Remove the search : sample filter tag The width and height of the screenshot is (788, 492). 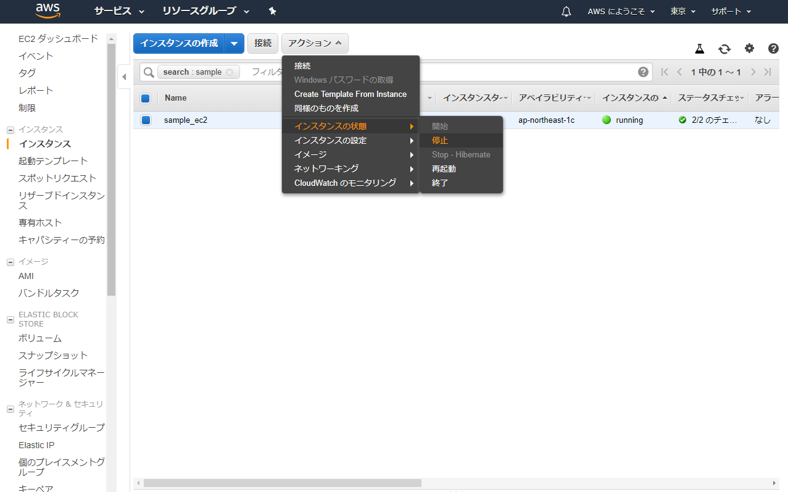tap(230, 72)
